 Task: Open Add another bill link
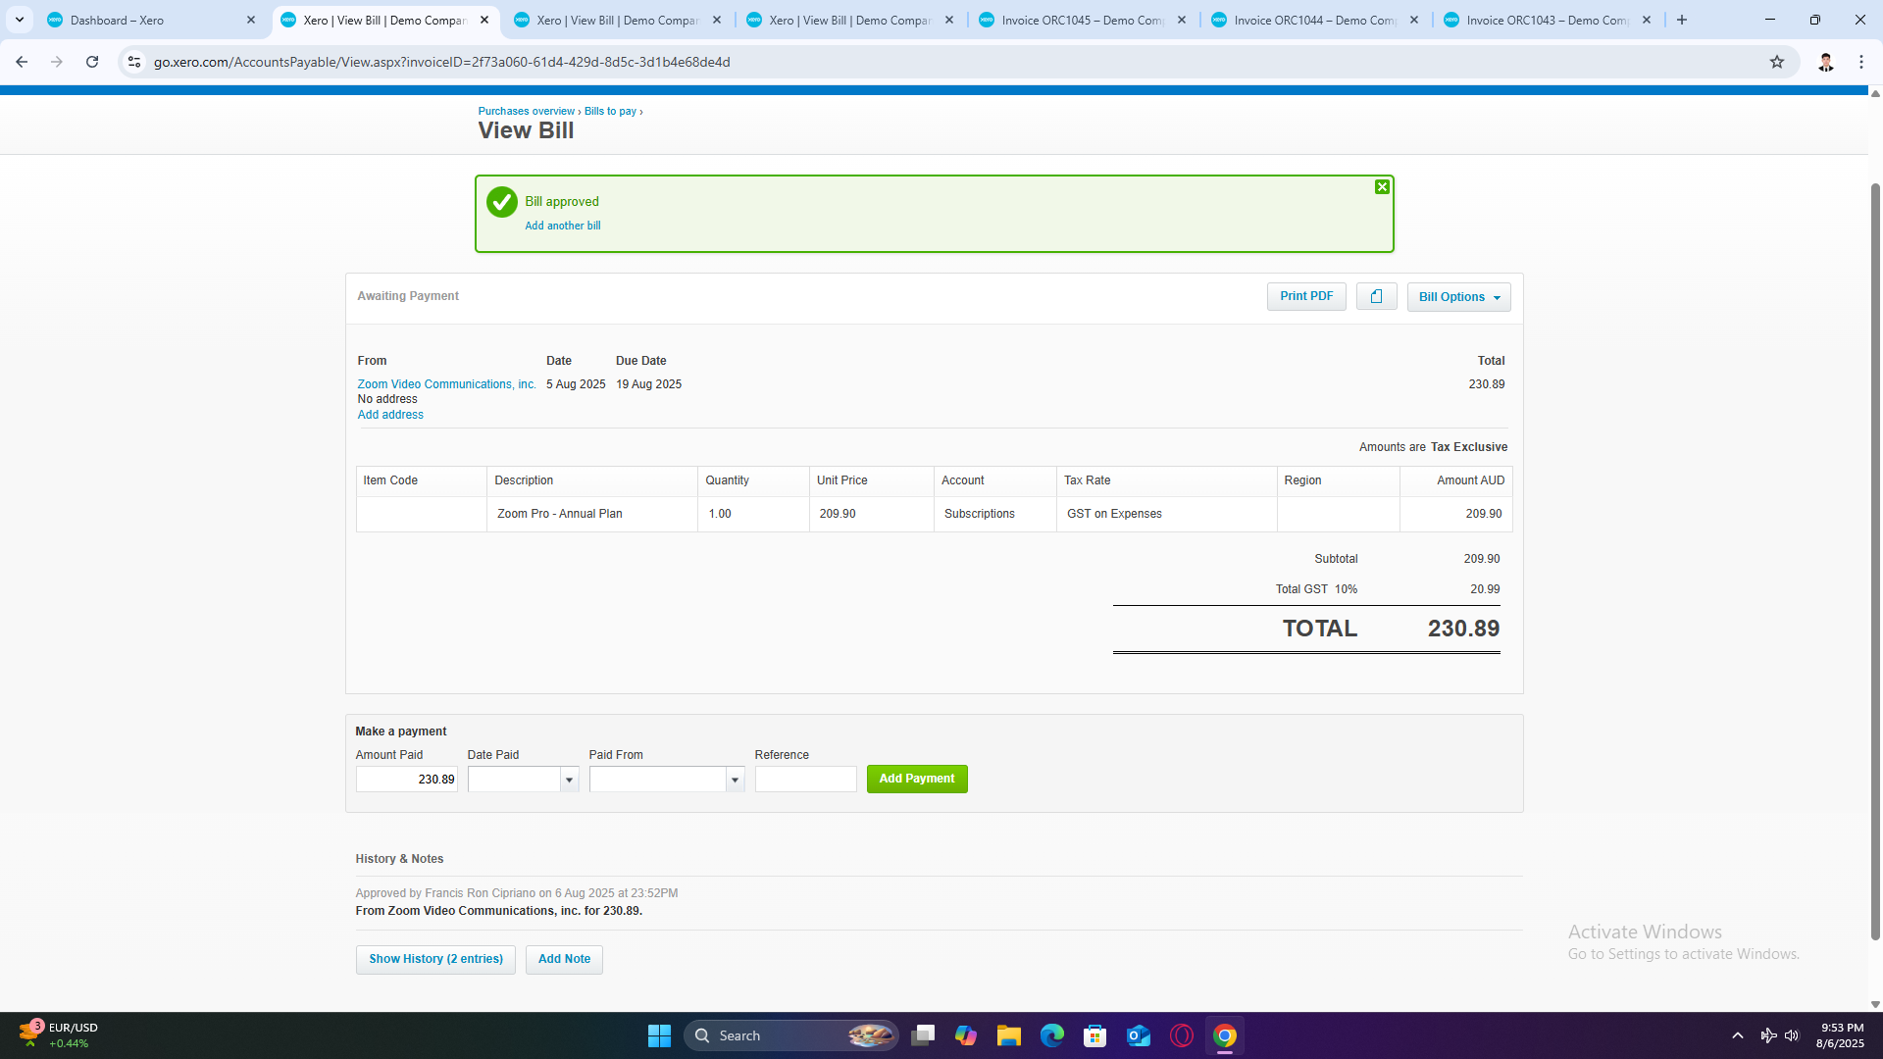click(562, 226)
